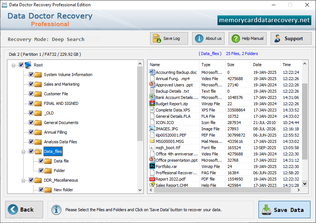Viewport: 316px width, 223px height.
Task: Open memorycarddatarecovery.net website banner
Action: tap(264, 20)
